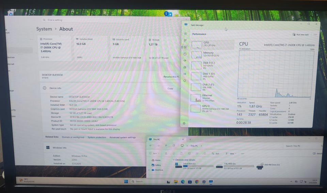Click the Graphics card card

[127, 48]
